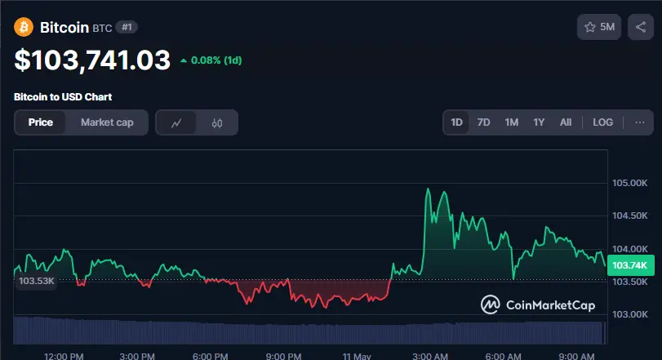The height and width of the screenshot is (360, 662).
Task: Add Bitcoin to watchlist with star button
Action: coord(599,27)
